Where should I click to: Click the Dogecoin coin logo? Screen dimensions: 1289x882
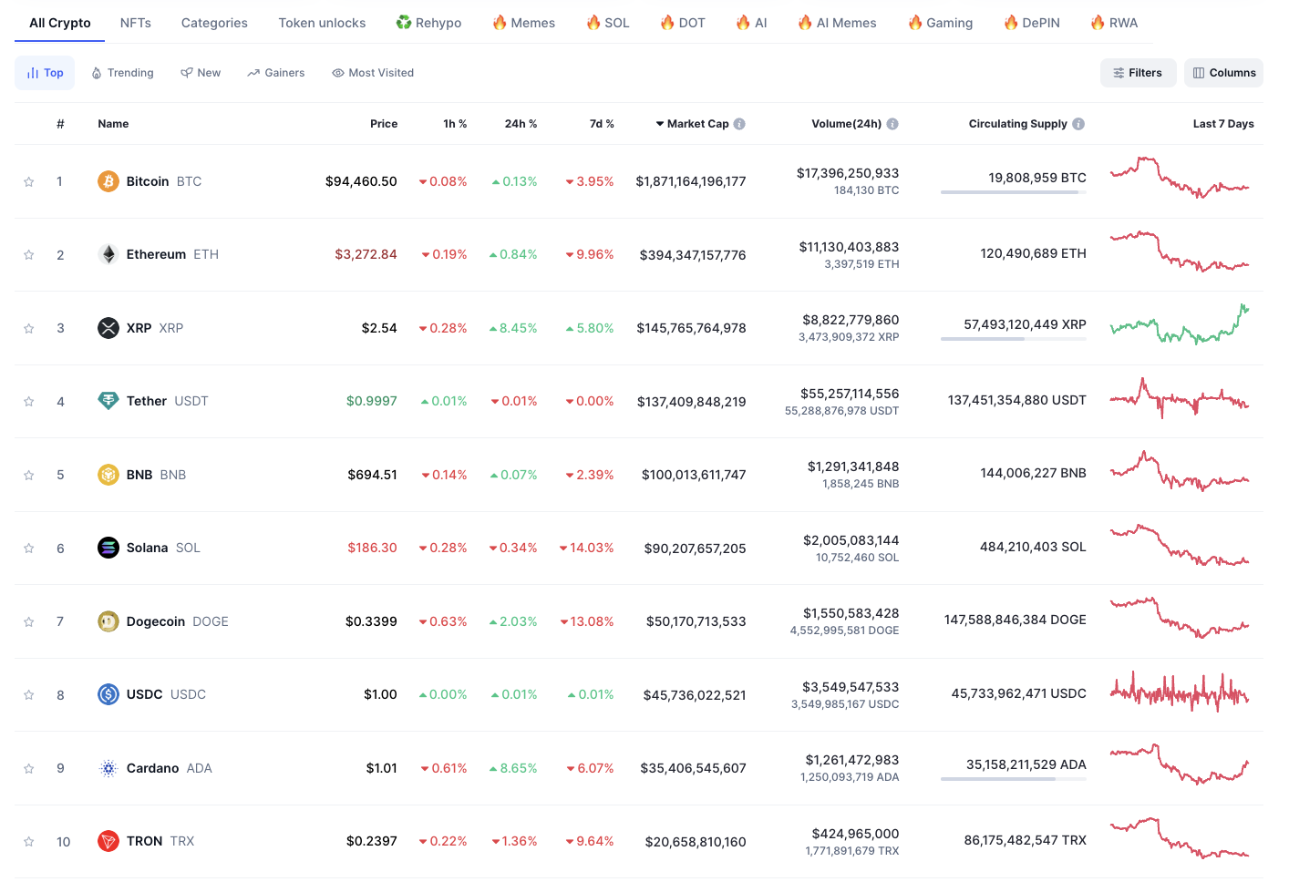[x=108, y=621]
